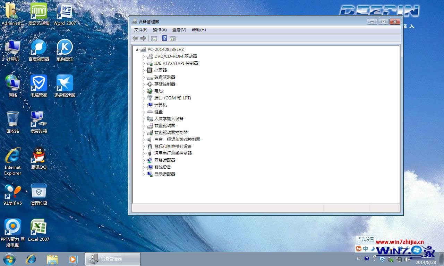Open the 操作(A) menu
This screenshot has width=444, height=266.
160,30
